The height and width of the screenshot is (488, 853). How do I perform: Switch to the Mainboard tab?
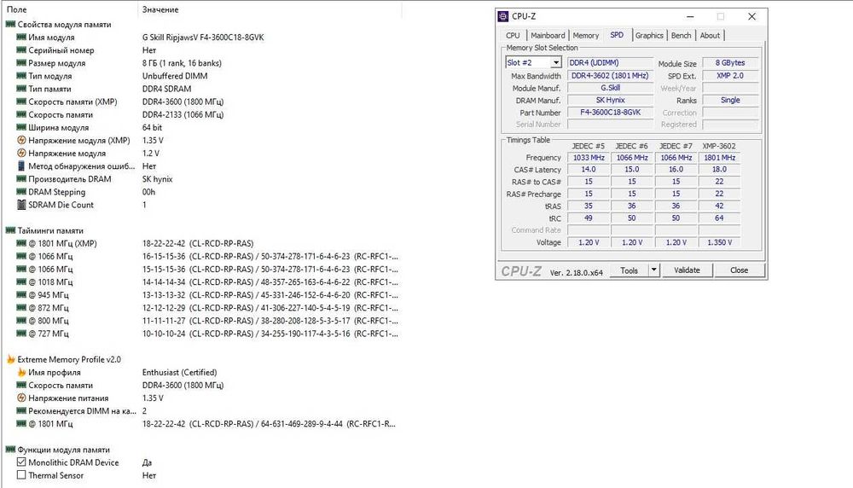click(x=548, y=35)
